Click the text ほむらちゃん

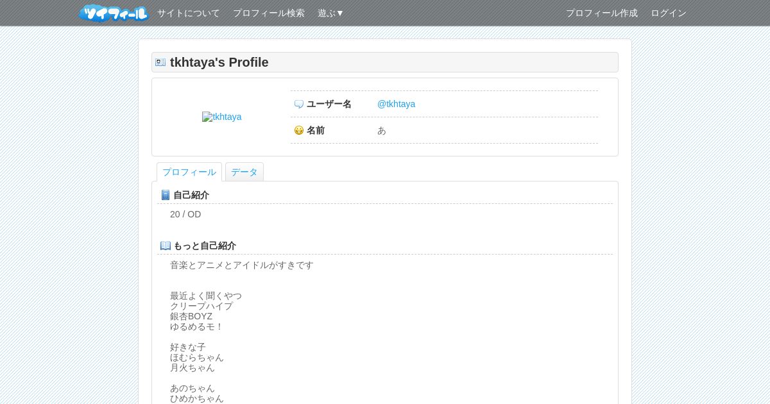click(197, 357)
